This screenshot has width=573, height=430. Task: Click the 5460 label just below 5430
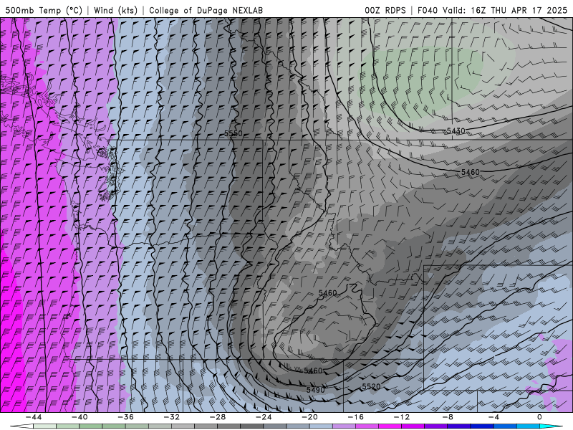pyautogui.click(x=471, y=172)
